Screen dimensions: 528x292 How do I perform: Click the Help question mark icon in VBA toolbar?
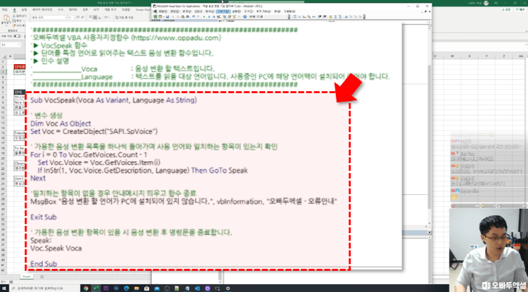click(x=245, y=16)
